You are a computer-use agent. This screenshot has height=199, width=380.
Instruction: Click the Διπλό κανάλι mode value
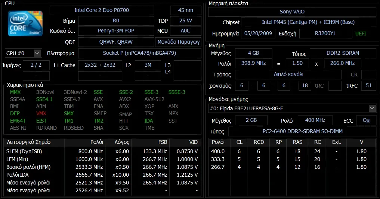pyautogui.click(x=288, y=75)
